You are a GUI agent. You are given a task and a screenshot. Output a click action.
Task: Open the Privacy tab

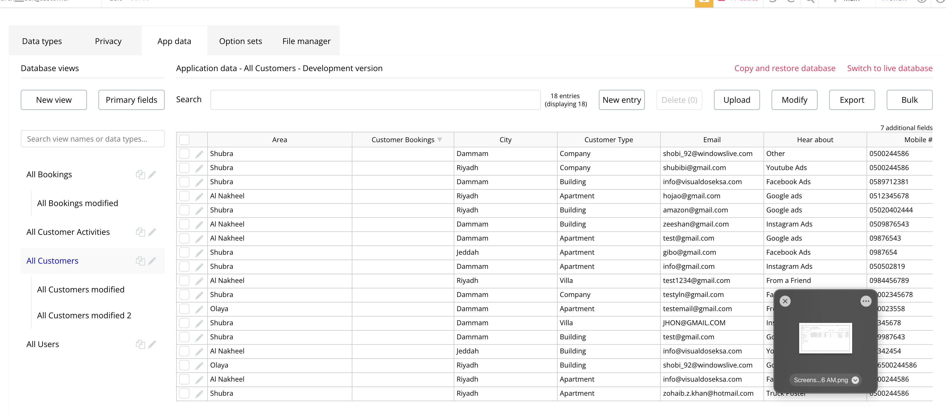point(108,41)
